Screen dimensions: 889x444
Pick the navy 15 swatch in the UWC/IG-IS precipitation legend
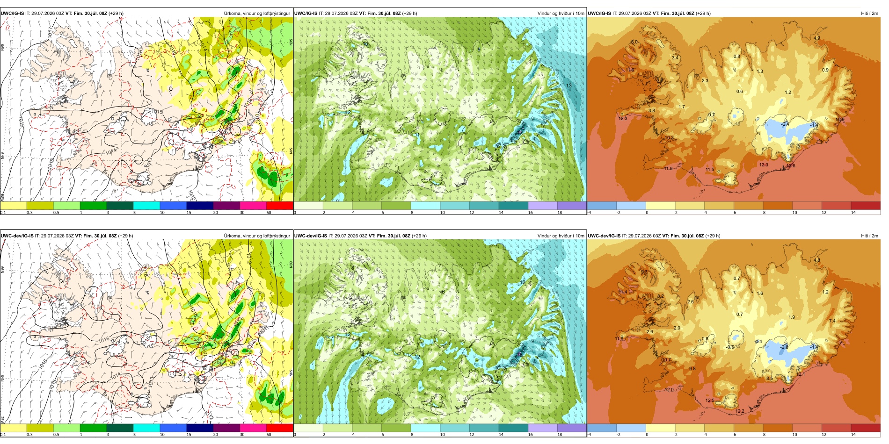(x=200, y=206)
